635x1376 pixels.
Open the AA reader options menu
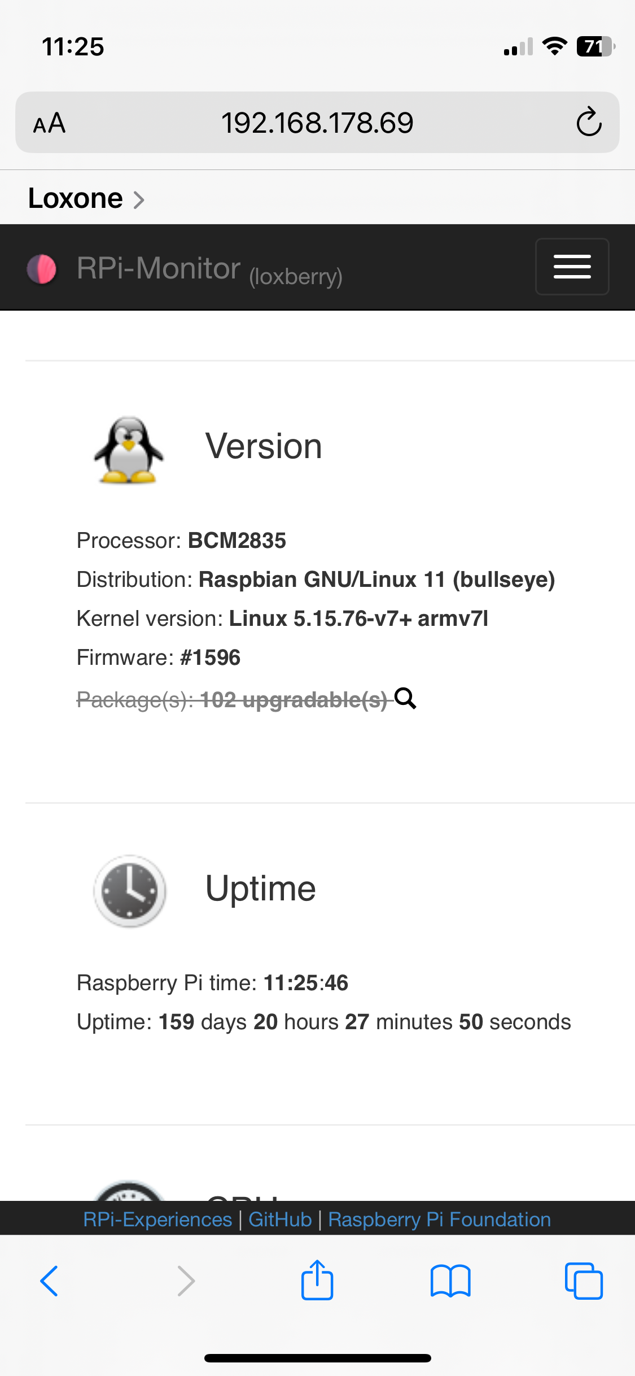50,123
